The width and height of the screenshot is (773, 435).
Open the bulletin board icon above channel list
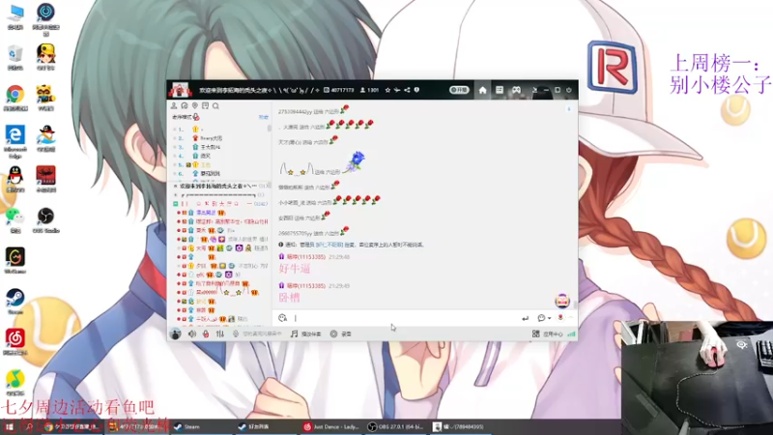205,105
